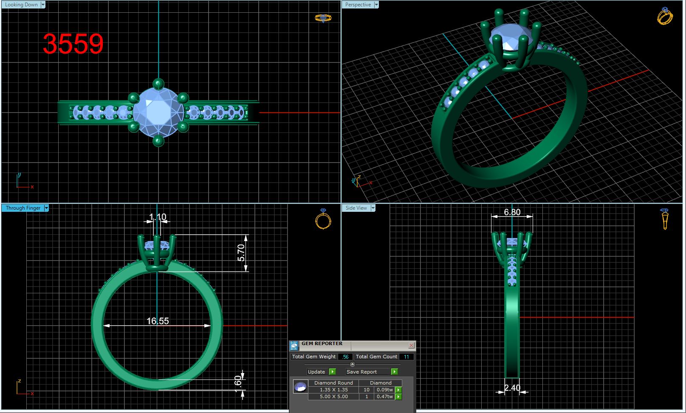
Task: Click the green Update arrow button
Action: tap(332, 372)
